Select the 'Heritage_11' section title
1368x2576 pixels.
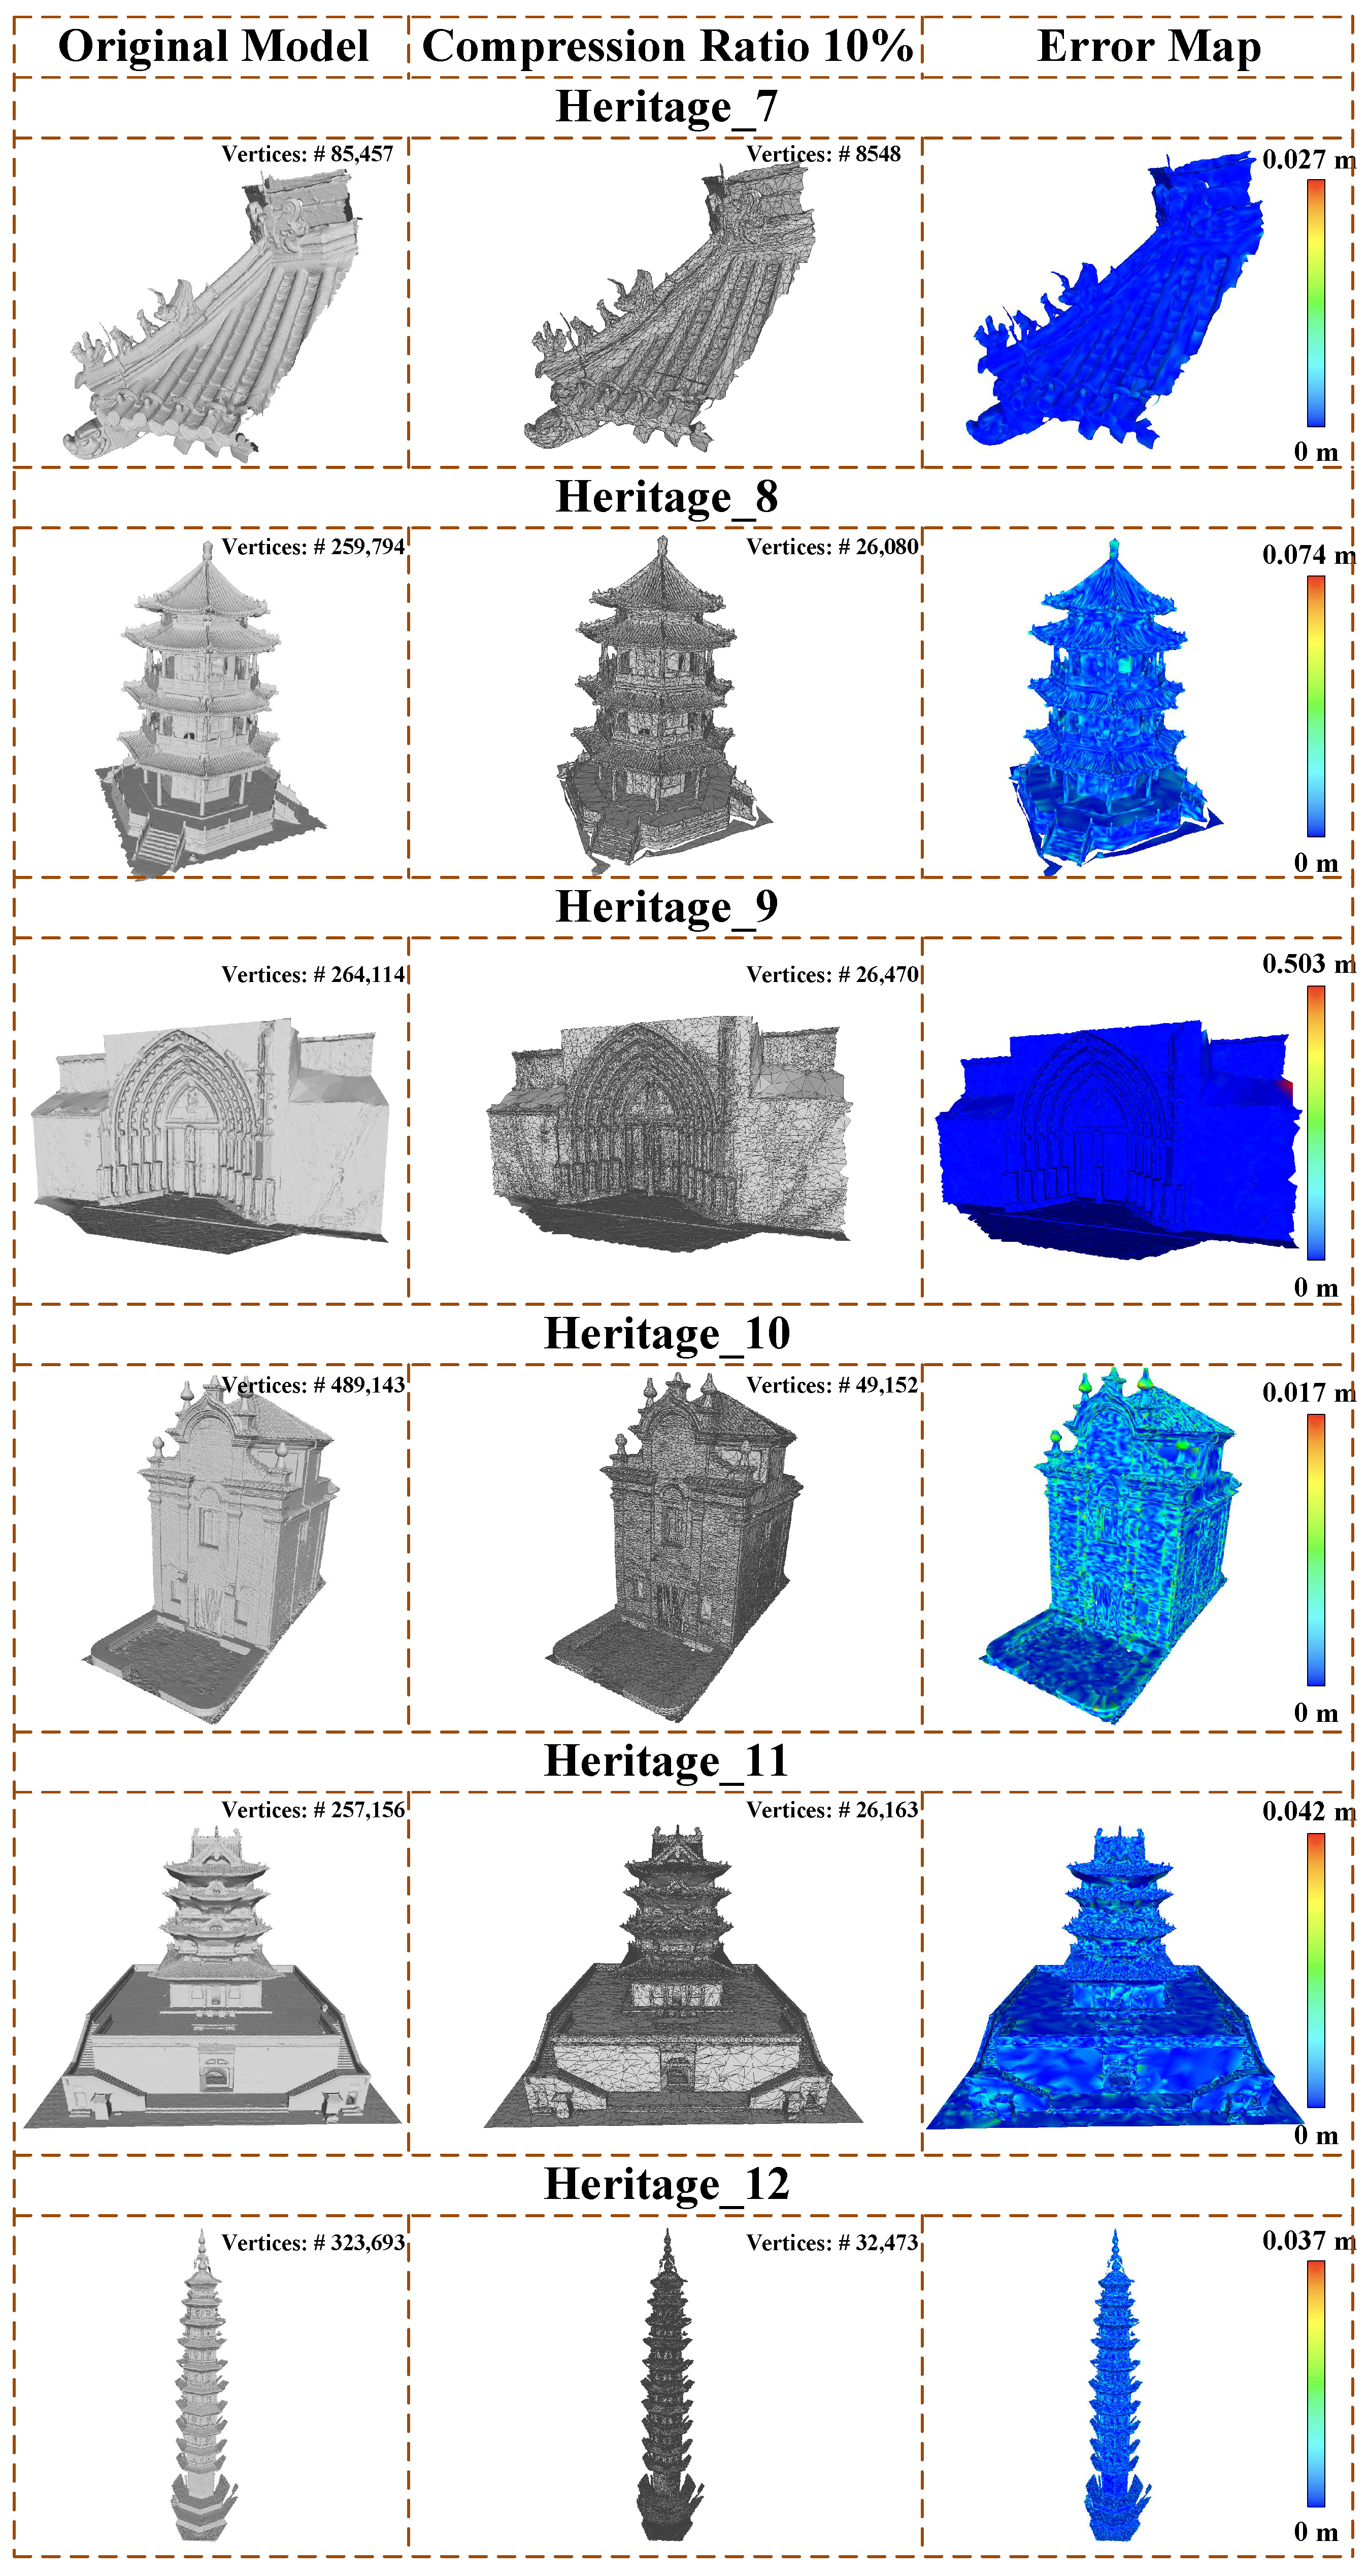pyautogui.click(x=667, y=1760)
